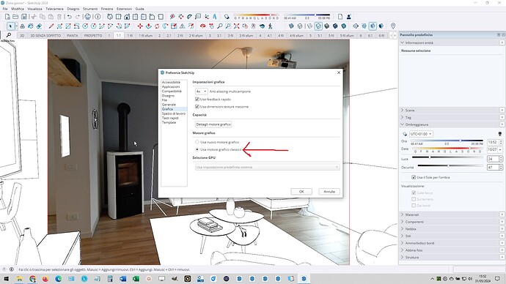Click the Dettagli motore grafico button

pos(213,124)
